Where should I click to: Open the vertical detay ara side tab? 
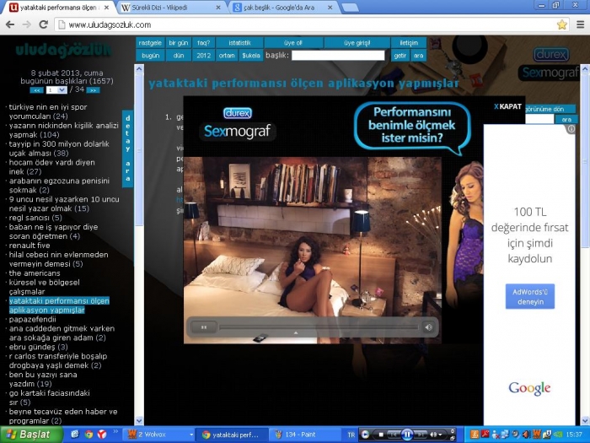[x=127, y=149]
